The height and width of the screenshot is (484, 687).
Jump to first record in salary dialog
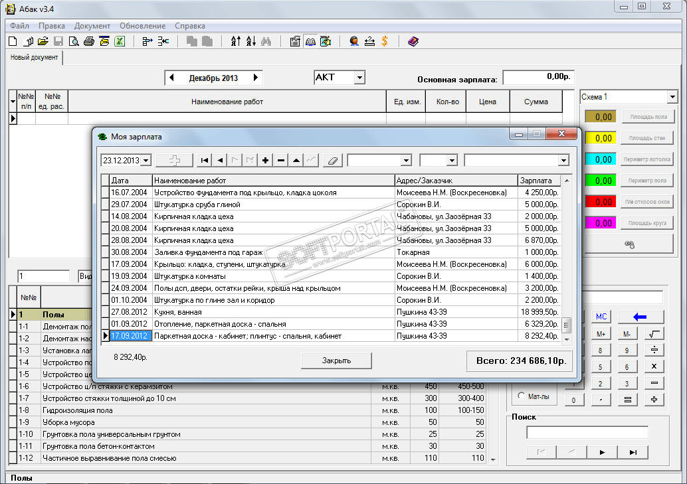coord(205,160)
